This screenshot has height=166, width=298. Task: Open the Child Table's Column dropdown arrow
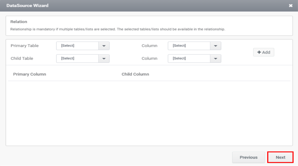point(216,59)
